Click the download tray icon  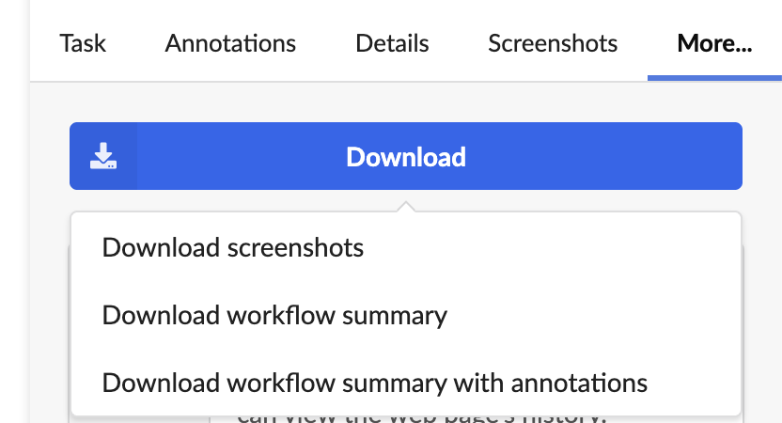pyautogui.click(x=103, y=156)
